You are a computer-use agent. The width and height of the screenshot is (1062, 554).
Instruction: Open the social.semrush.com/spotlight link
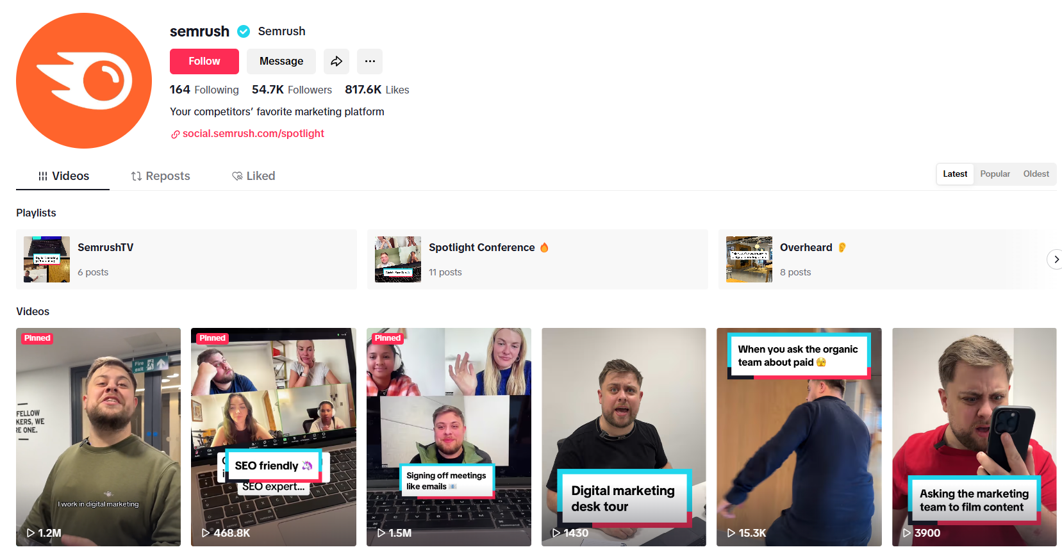(x=253, y=133)
